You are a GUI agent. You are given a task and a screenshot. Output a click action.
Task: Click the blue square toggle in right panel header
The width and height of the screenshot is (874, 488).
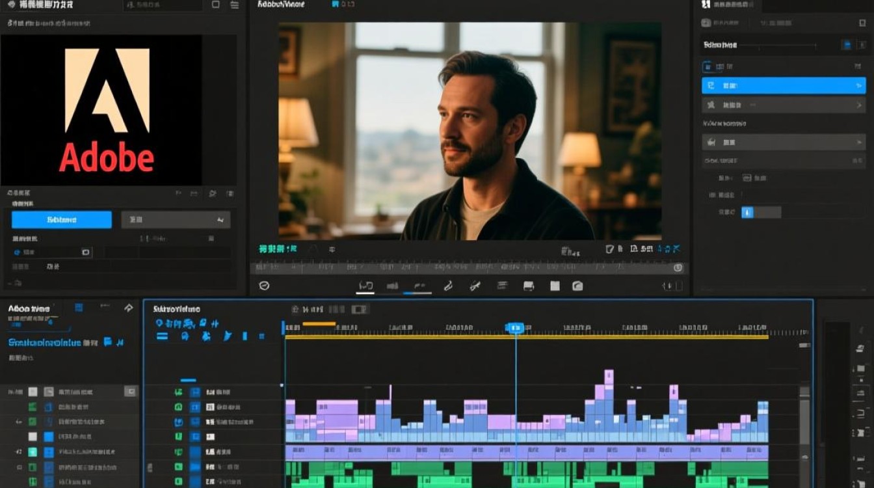(847, 45)
